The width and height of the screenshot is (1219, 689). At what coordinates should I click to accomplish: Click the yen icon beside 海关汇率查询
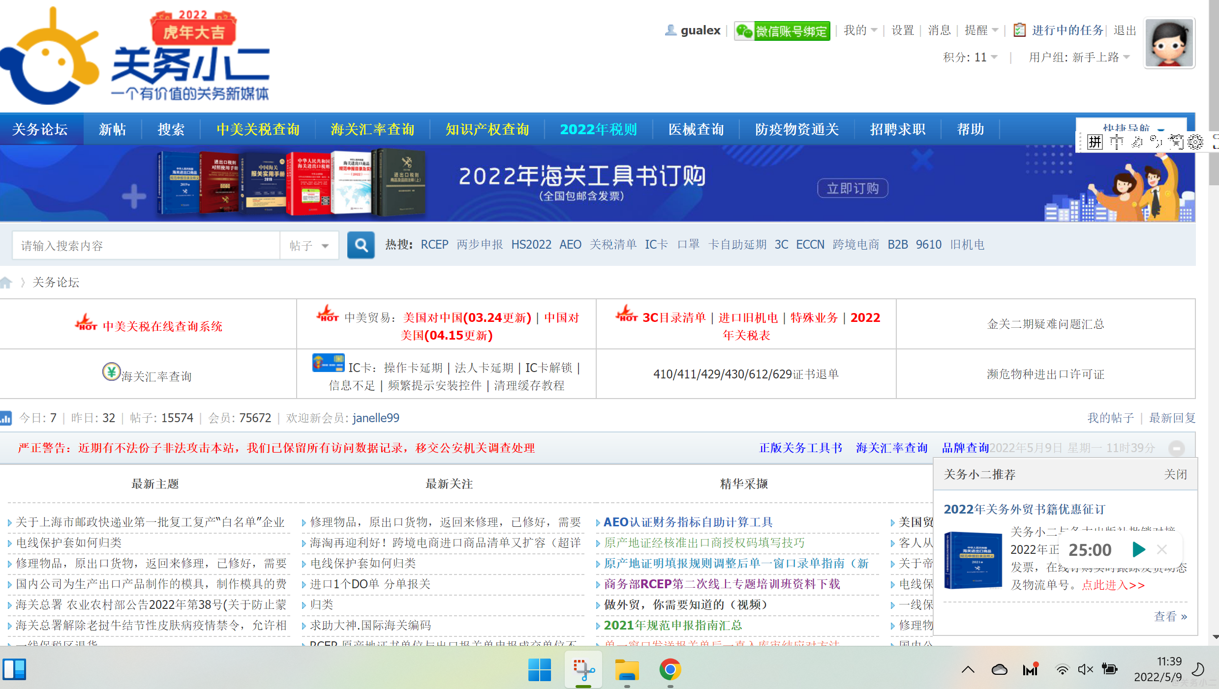click(111, 372)
